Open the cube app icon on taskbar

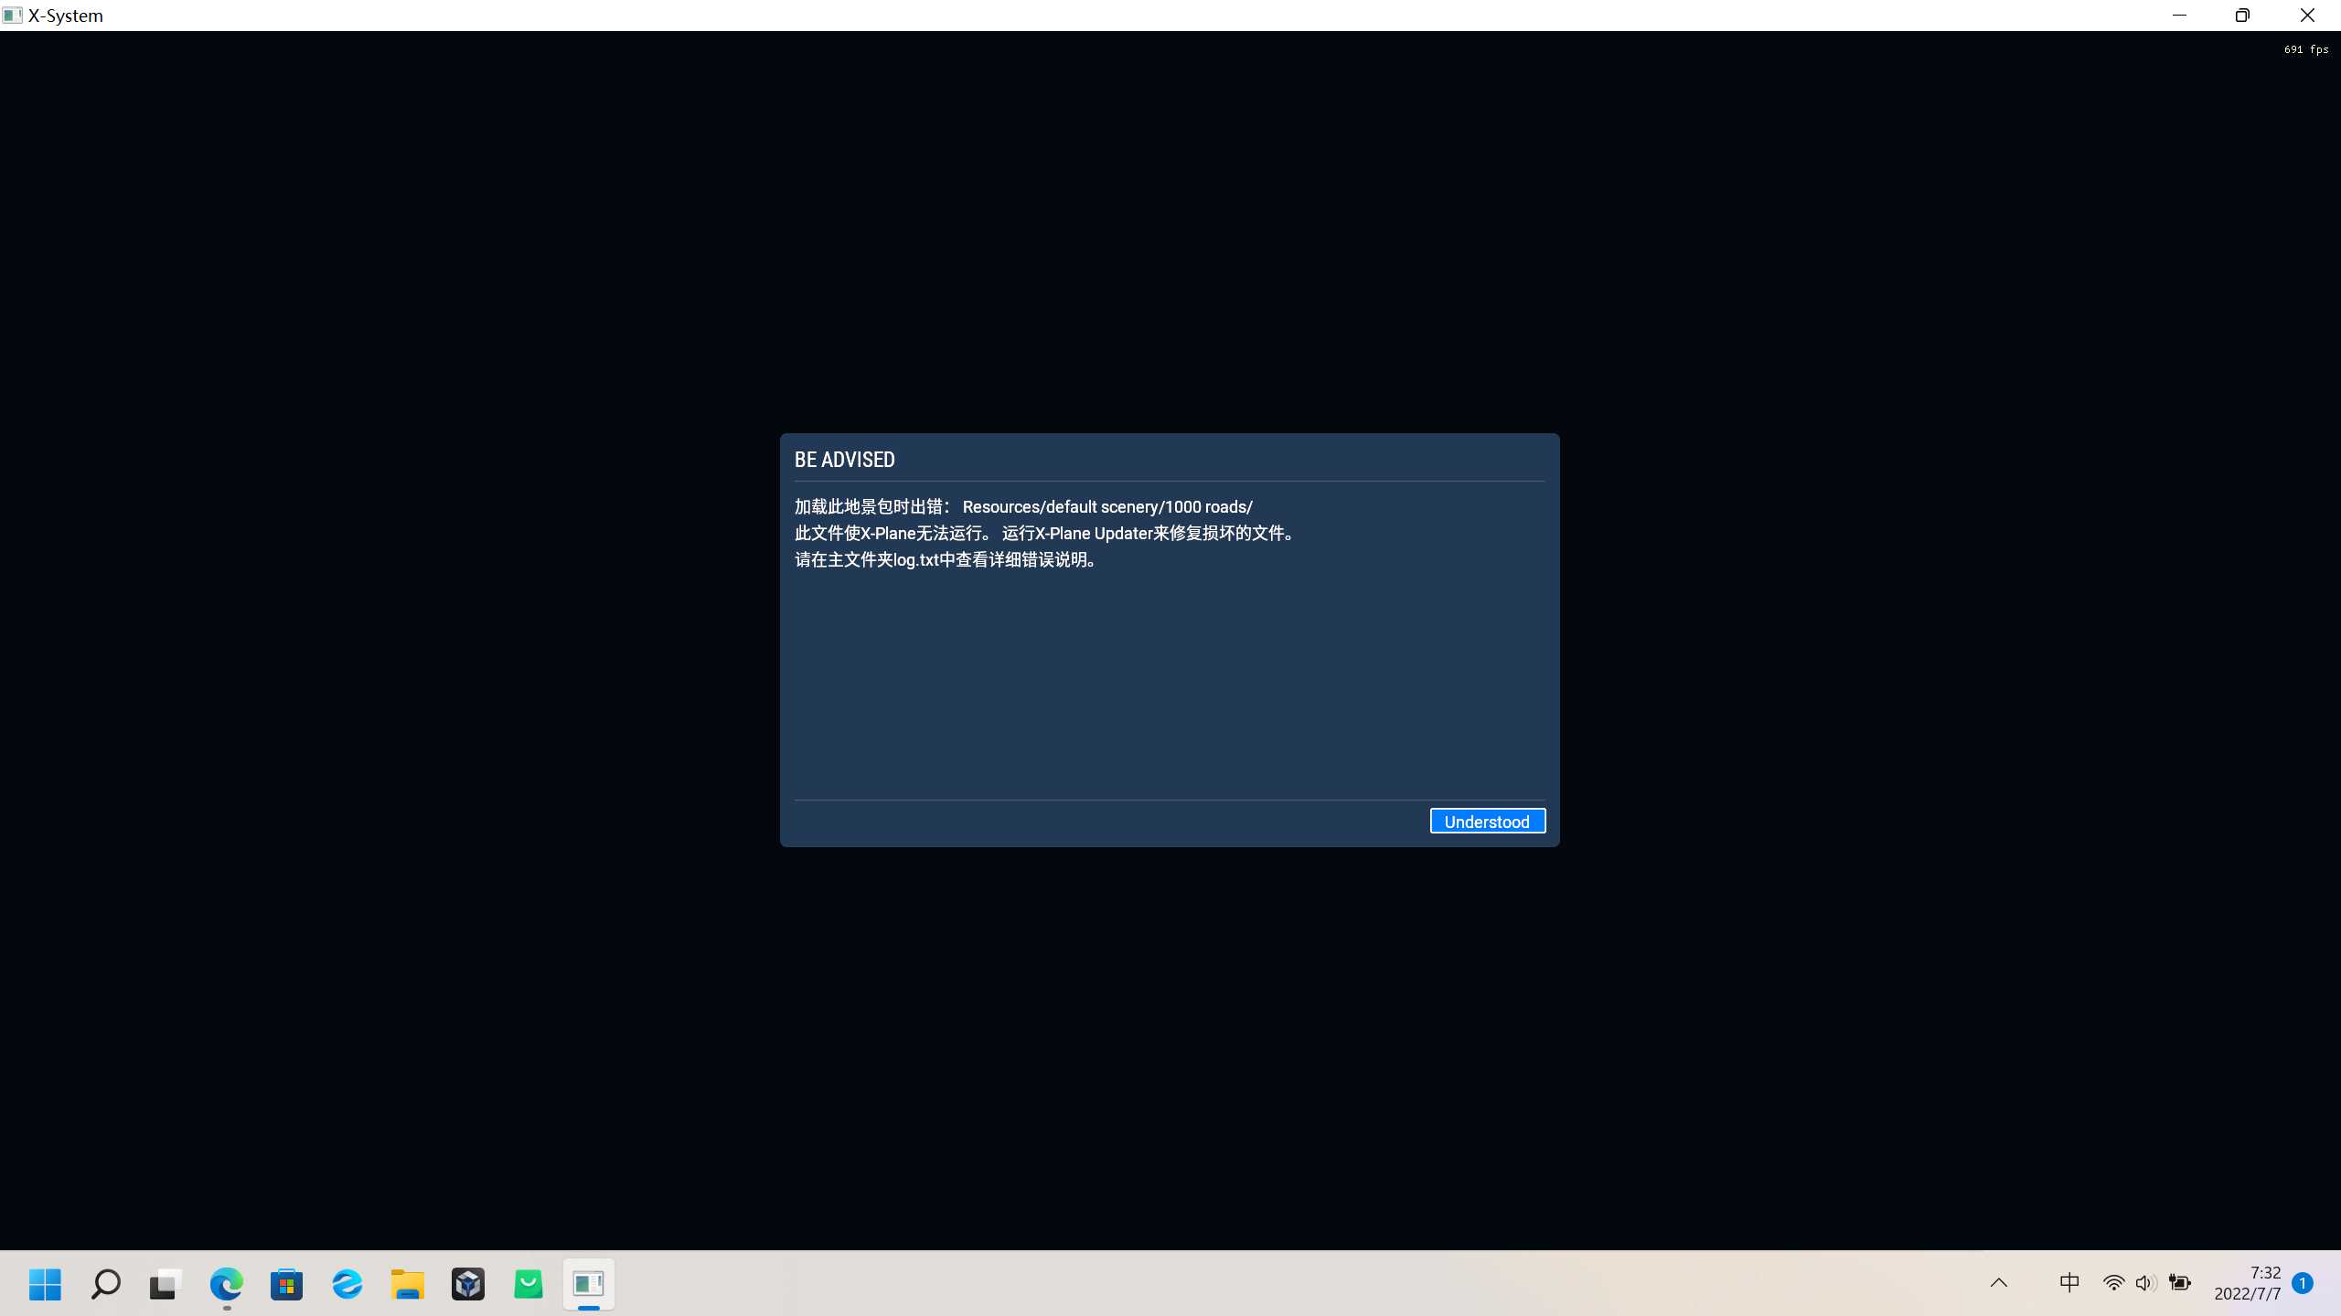tap(468, 1284)
